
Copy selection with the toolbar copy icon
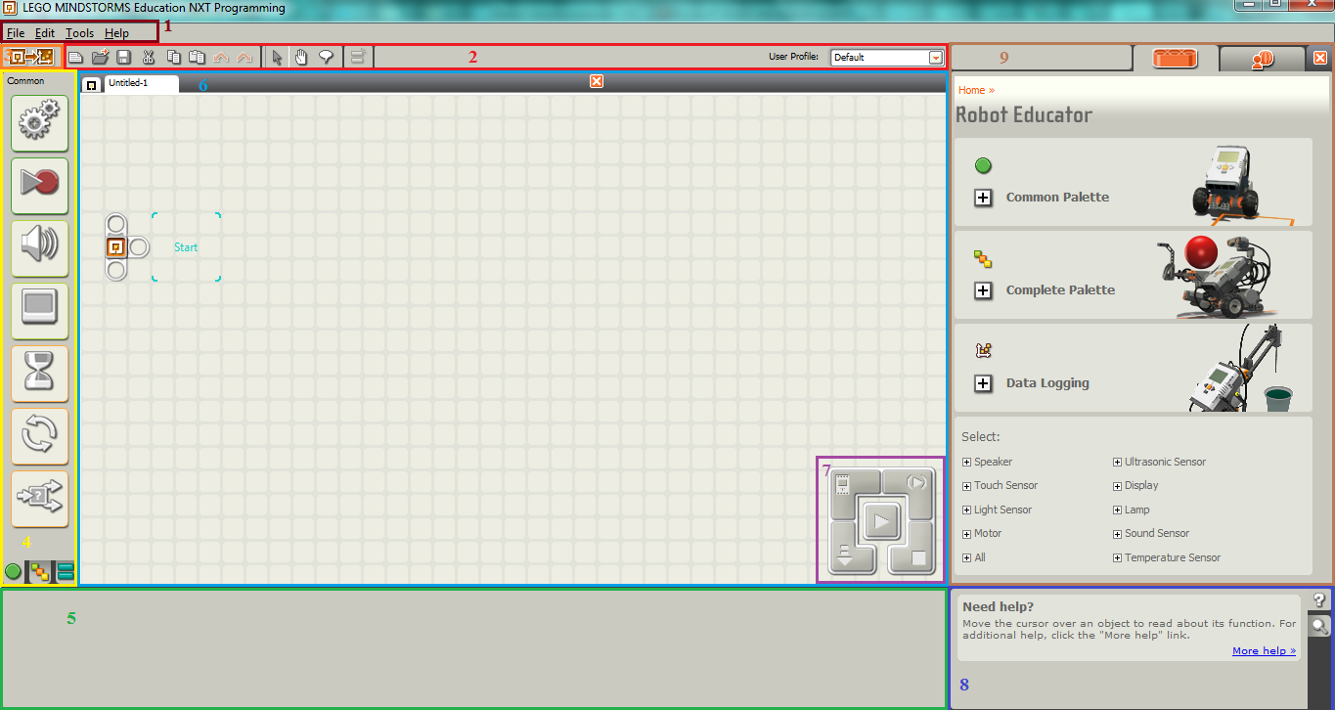point(174,57)
